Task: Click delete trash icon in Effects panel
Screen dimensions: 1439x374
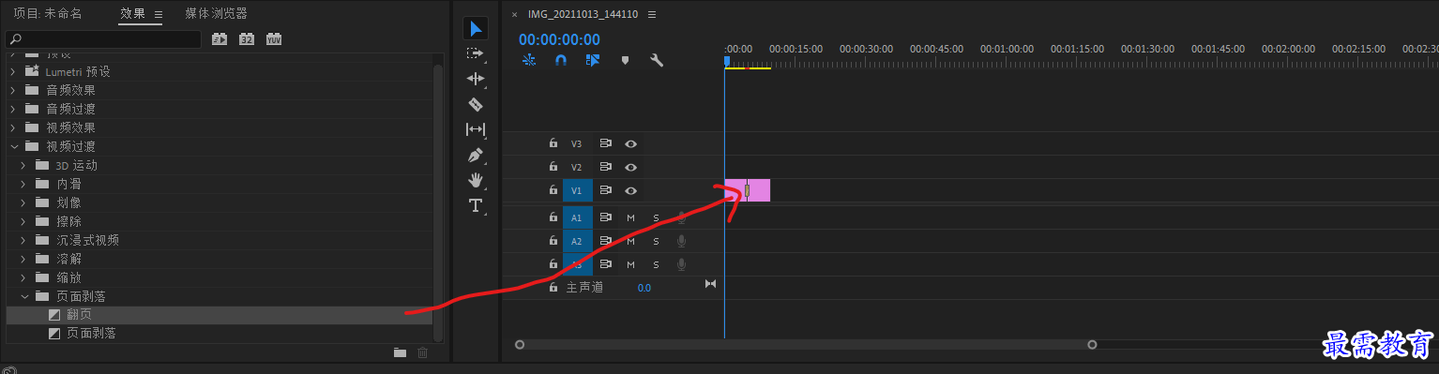Action: pos(422,352)
